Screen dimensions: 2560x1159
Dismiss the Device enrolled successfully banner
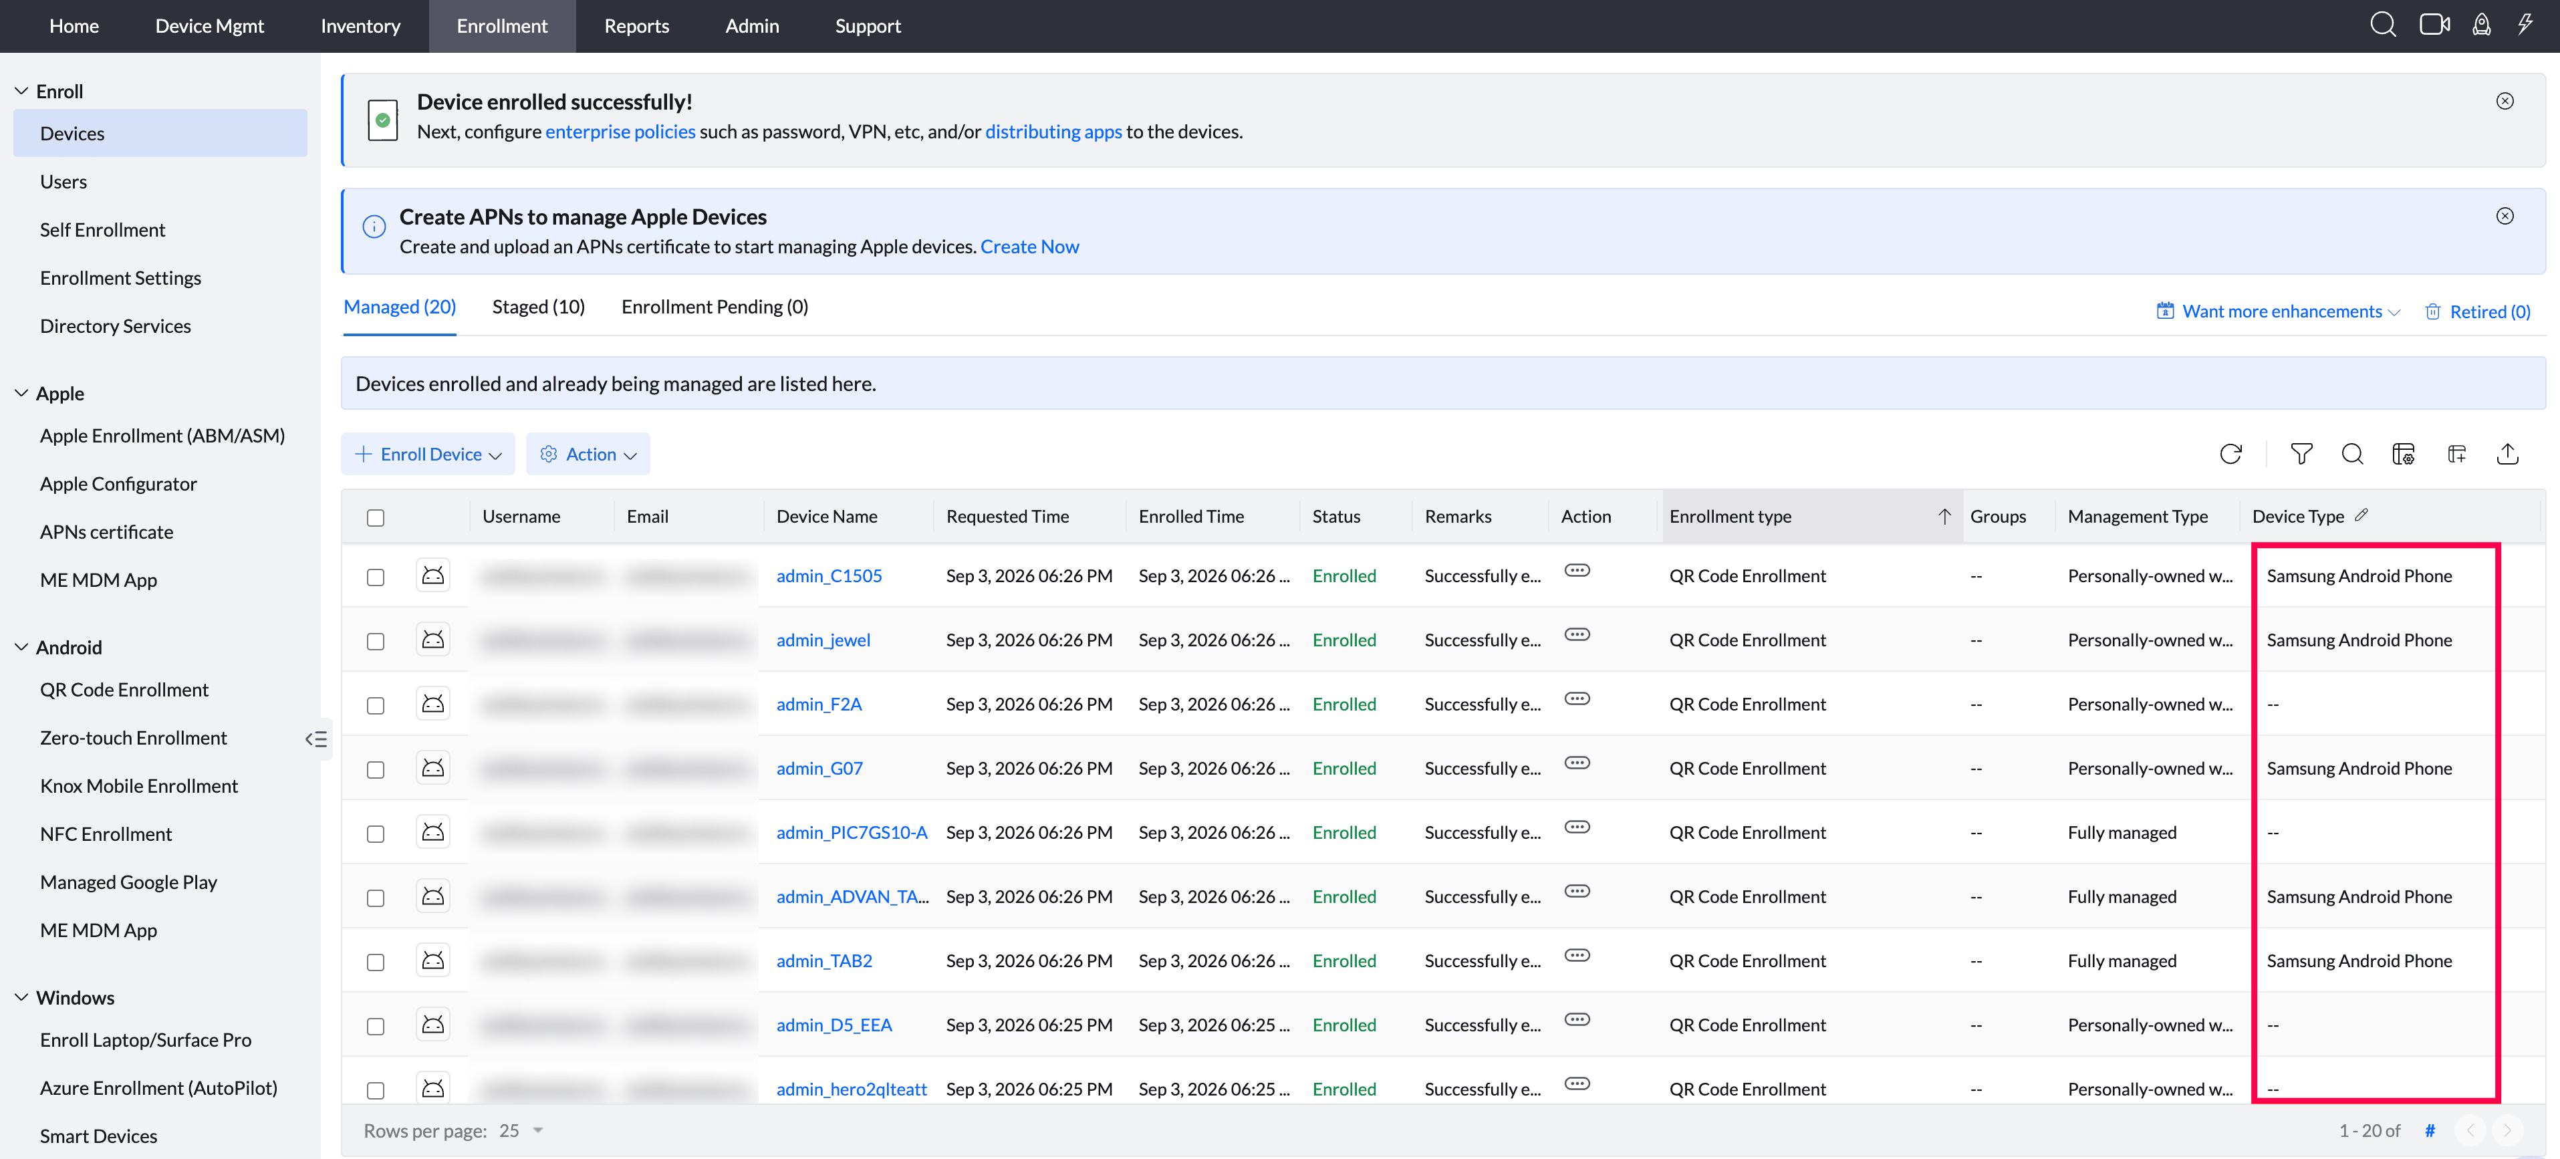(2505, 102)
